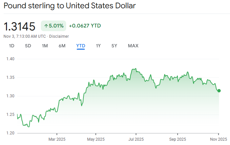Screen dimensions: 230x145
Task: Click the Mar 2025 axis label
Action: [57, 139]
